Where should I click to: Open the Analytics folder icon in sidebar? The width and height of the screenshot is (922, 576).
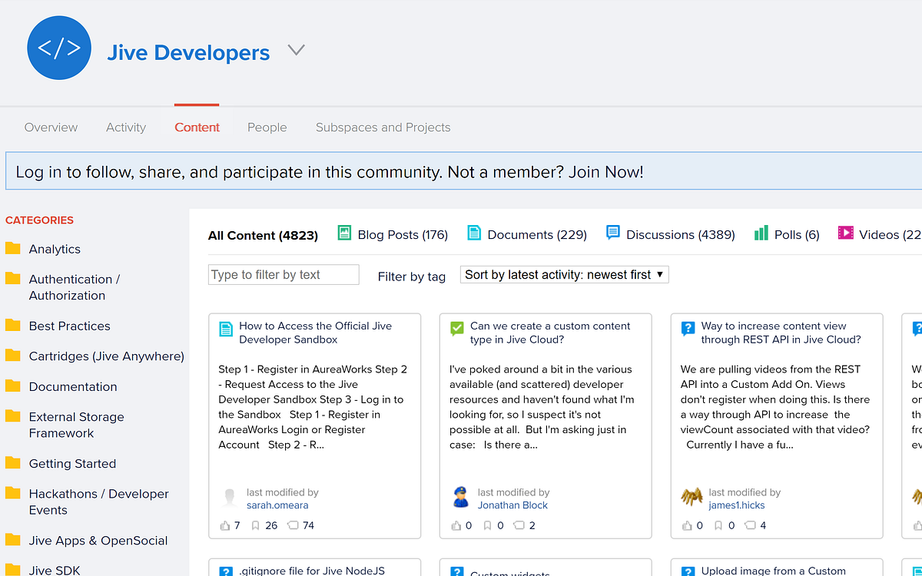pyautogui.click(x=13, y=248)
